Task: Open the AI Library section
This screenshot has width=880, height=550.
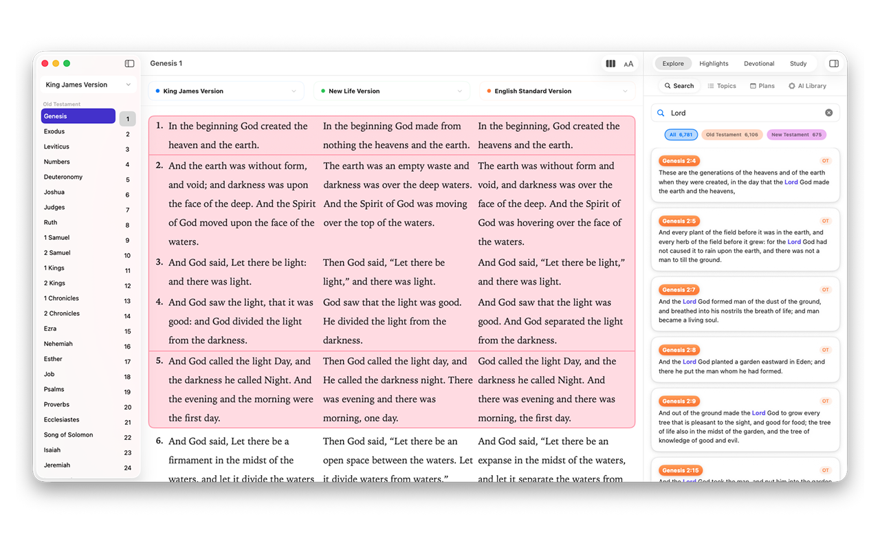Action: point(807,86)
